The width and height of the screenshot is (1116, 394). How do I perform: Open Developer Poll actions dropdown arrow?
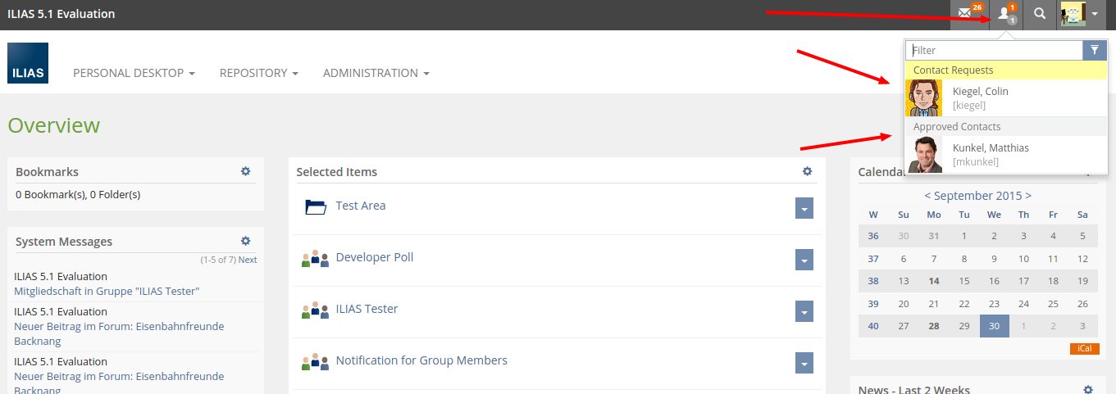point(804,260)
